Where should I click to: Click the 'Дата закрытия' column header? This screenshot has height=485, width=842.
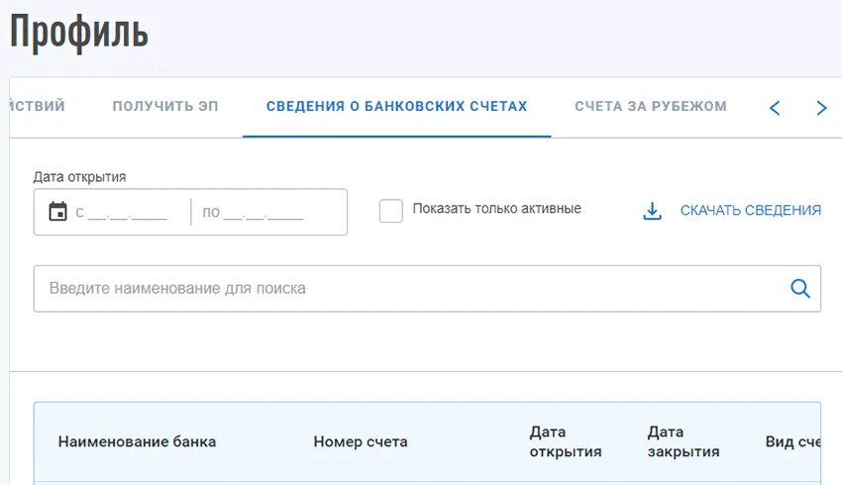click(x=684, y=442)
